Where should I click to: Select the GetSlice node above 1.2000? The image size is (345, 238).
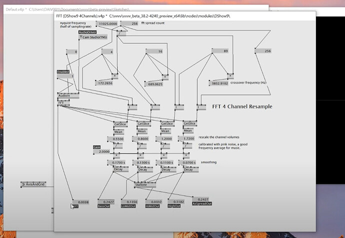coord(167,123)
